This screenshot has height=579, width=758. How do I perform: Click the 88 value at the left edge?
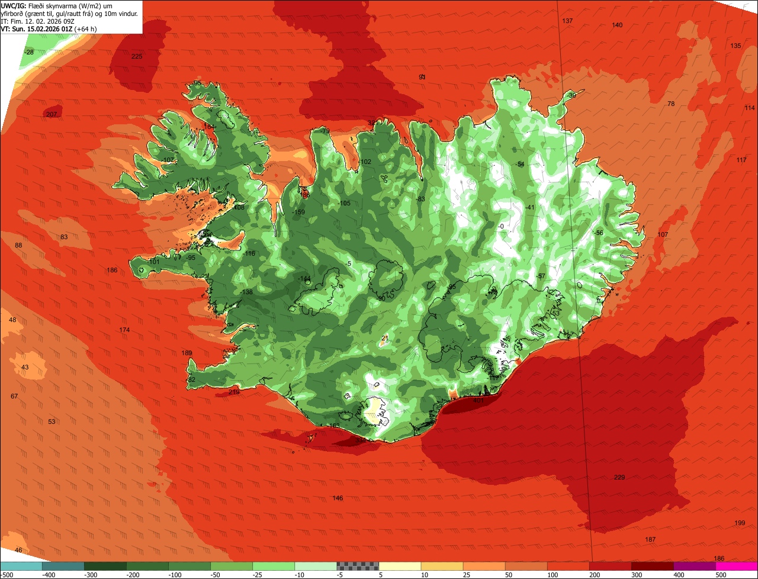pos(18,245)
